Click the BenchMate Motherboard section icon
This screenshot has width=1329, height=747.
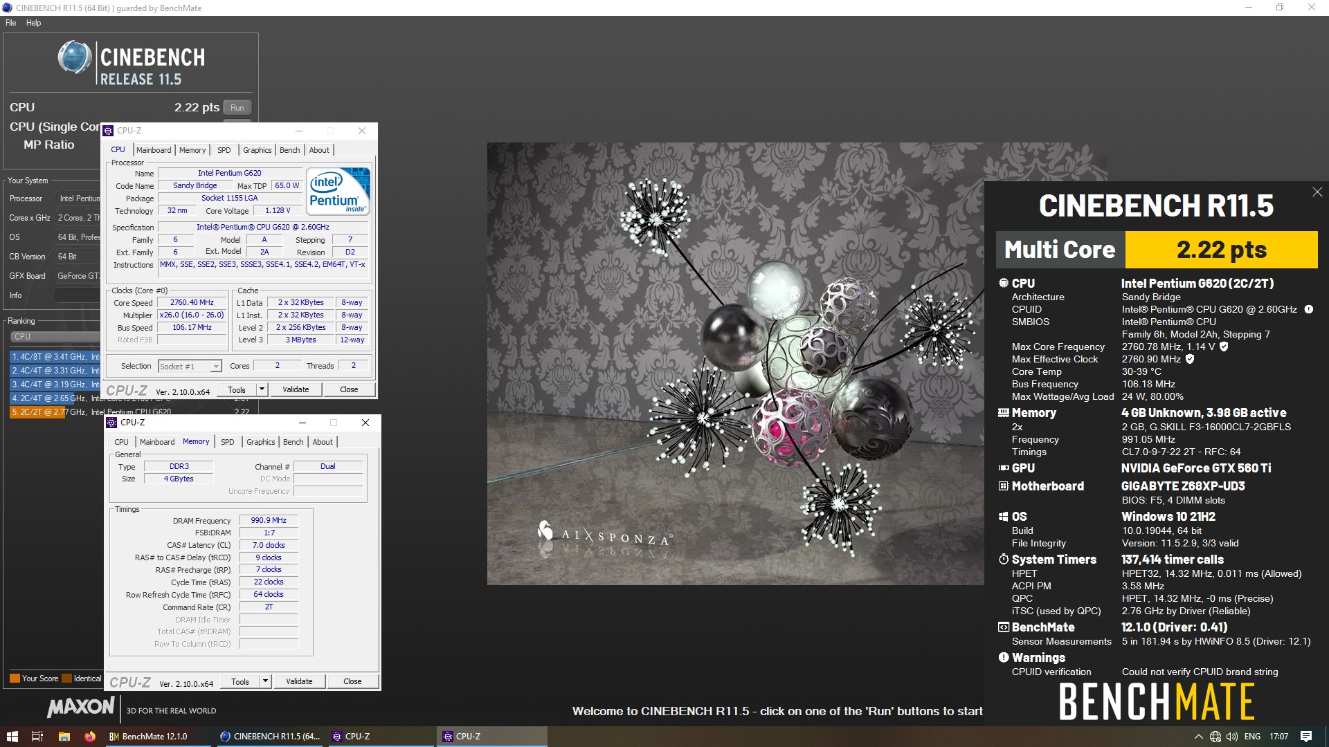1004,486
